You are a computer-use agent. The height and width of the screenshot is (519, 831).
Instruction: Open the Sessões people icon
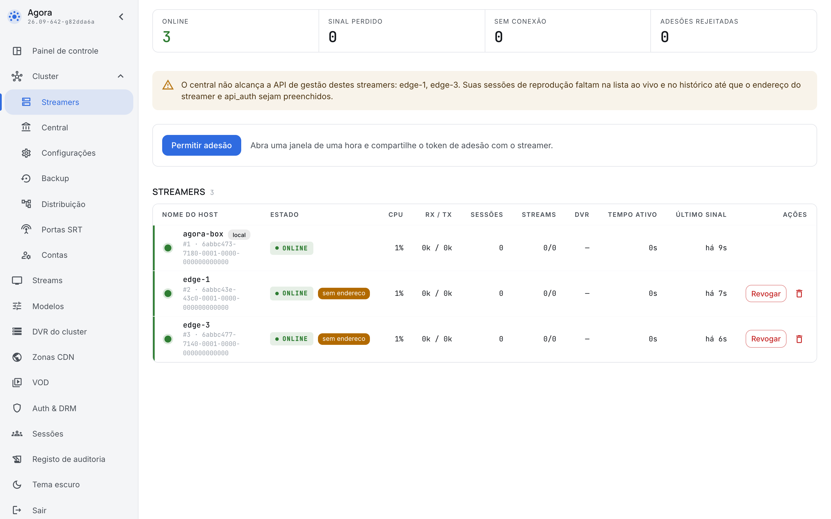tap(17, 434)
